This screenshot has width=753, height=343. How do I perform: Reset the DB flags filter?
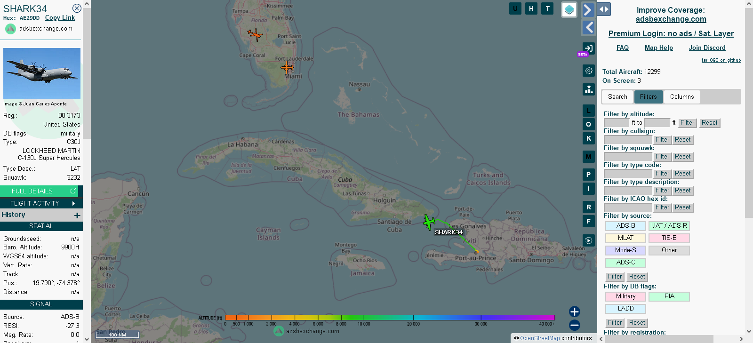coord(637,323)
